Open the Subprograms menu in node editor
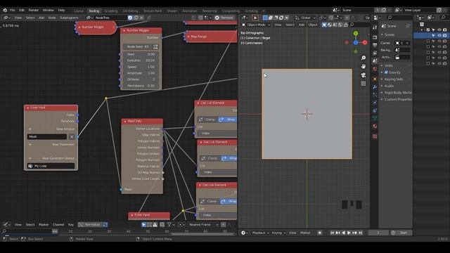This screenshot has width=450, height=253. click(x=69, y=18)
